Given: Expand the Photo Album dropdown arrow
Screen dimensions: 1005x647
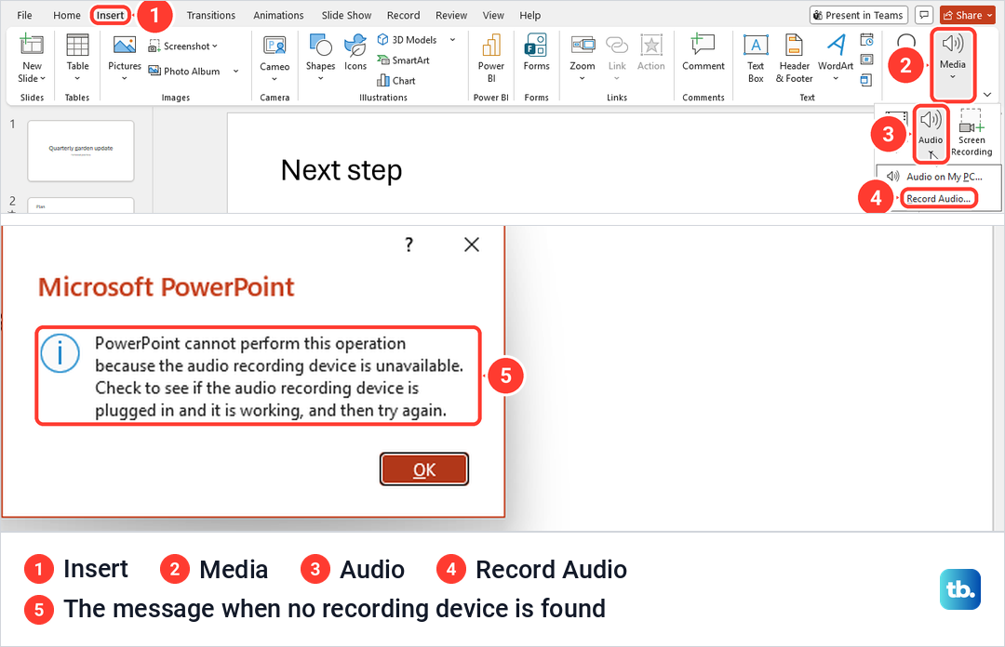Looking at the screenshot, I should point(235,71).
